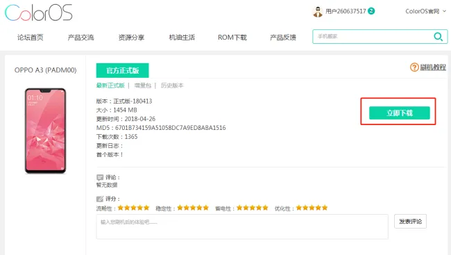
Task: Set 省电性 rating to one star
Action: tap(239, 208)
